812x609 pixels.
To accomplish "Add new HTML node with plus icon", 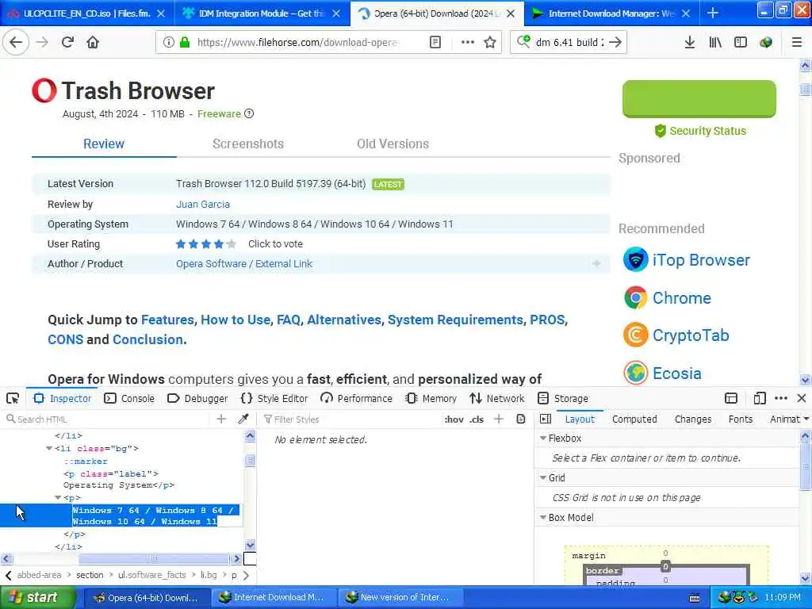I will click(221, 419).
